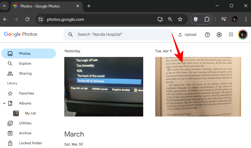Open the browser tab search dropdown

[4, 6]
